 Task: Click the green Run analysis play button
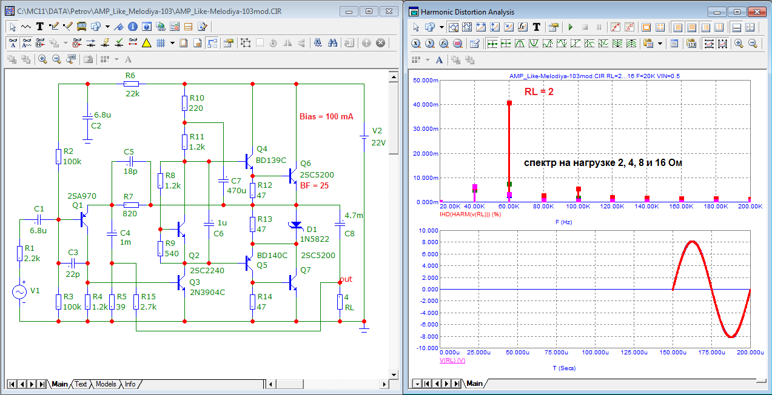coord(570,27)
